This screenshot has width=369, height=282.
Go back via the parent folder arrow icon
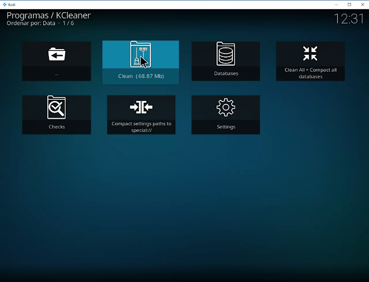[57, 54]
